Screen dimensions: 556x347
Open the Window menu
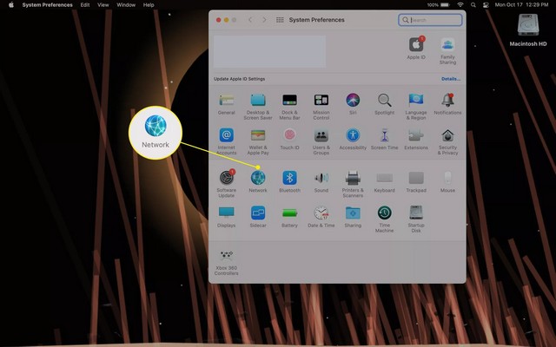(x=126, y=4)
